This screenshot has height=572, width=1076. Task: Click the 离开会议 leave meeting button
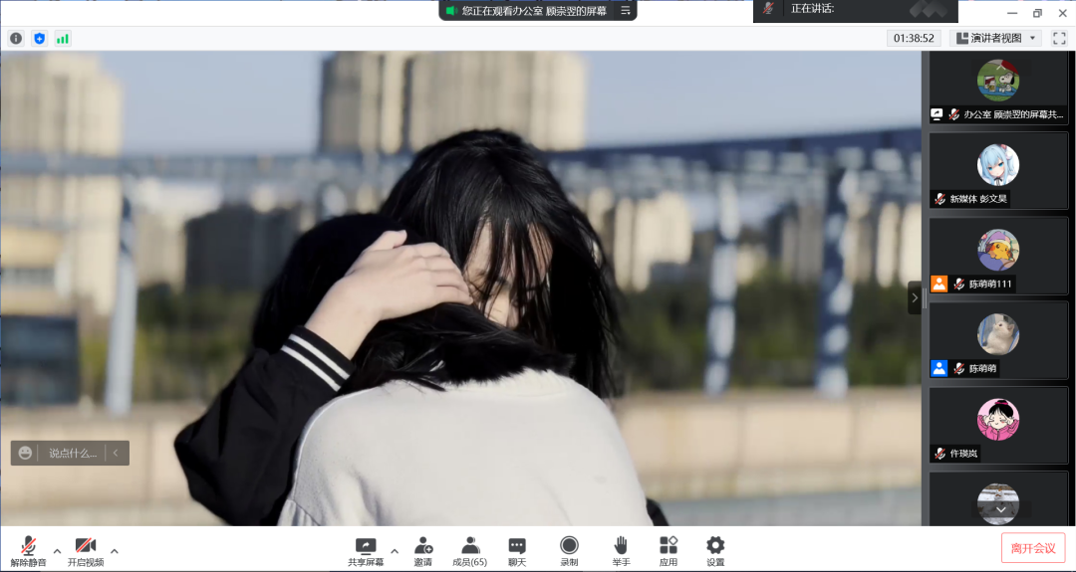1033,548
